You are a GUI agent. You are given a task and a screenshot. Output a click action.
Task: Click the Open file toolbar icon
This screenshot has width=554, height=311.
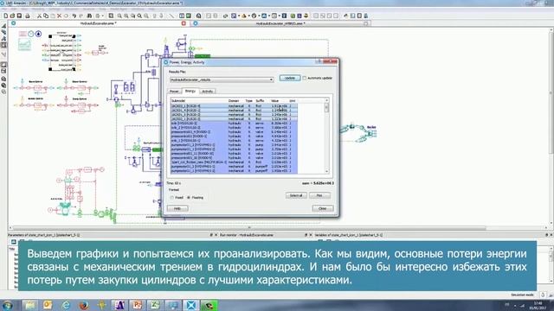click(x=12, y=16)
